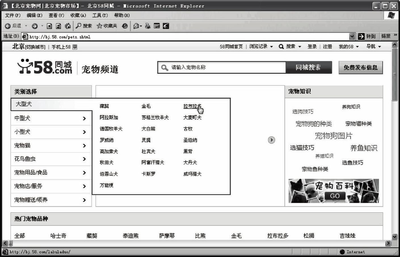
Task: Click 切换城市 link next to 北京
Action: 35,47
